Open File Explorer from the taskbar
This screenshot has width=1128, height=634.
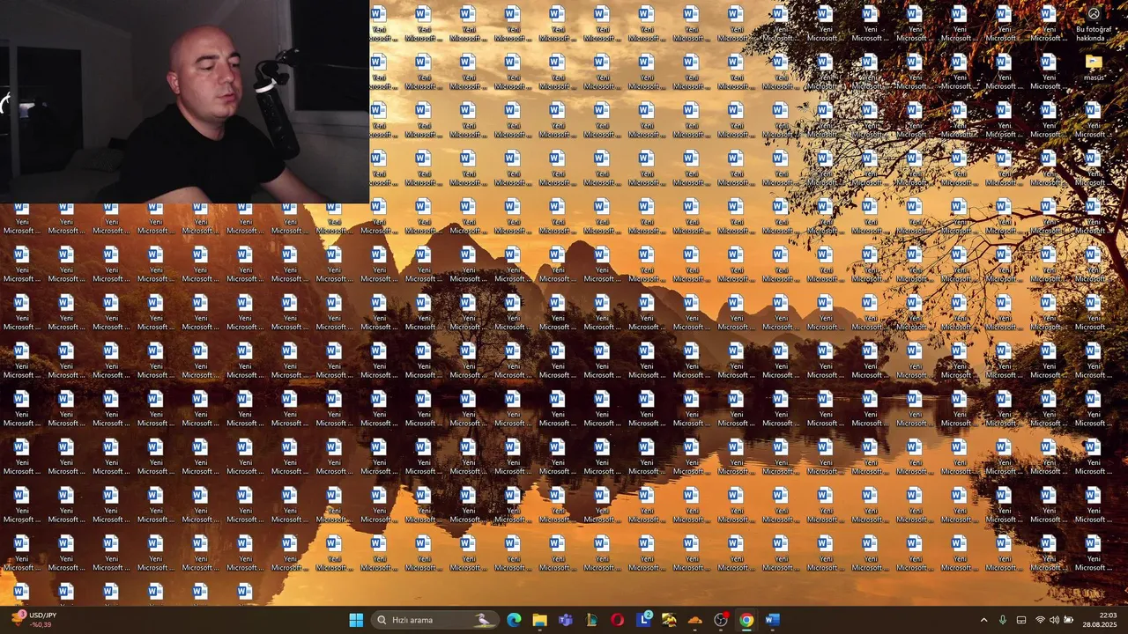point(539,620)
